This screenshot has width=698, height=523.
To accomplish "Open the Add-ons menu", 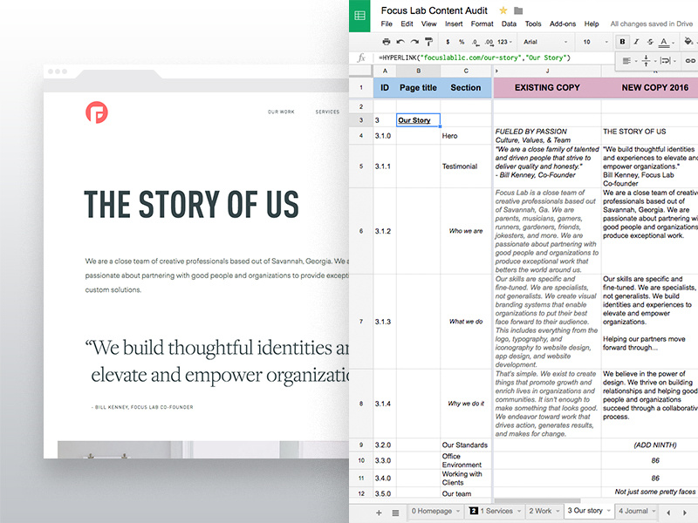I will (x=563, y=24).
